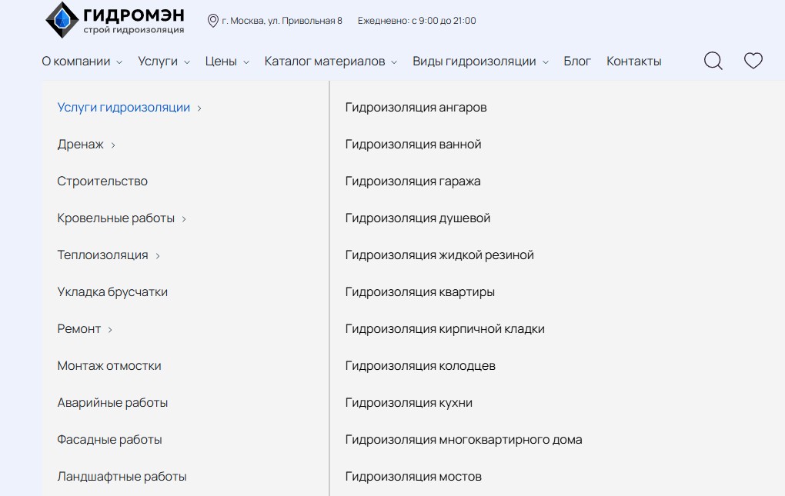Click address г. Москва, ул. Привольная 8

coord(282,21)
